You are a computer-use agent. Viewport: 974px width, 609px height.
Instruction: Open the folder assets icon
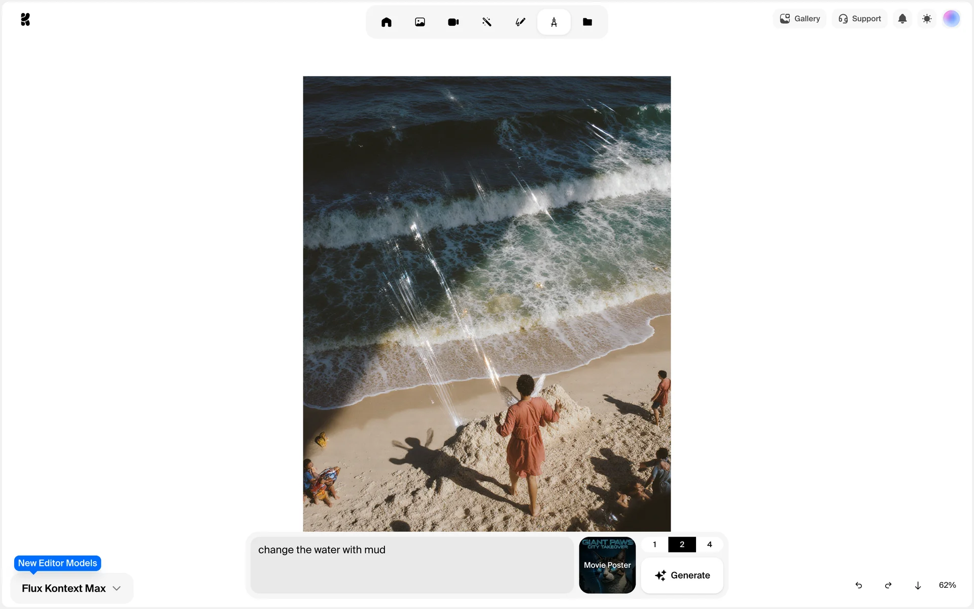coord(587,22)
